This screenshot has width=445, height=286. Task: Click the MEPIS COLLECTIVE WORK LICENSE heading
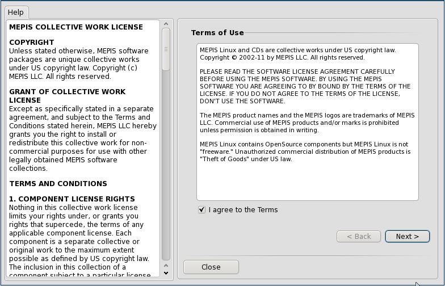pyautogui.click(x=76, y=27)
